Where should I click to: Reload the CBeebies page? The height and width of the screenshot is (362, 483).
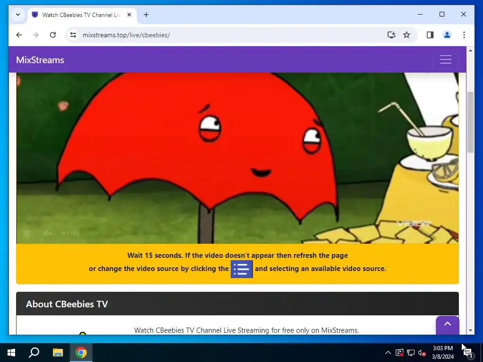tap(53, 35)
